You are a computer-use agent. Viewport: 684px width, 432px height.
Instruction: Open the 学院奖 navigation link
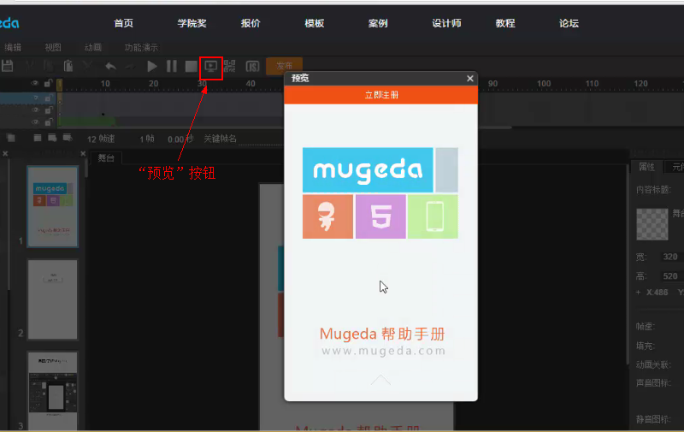[192, 23]
